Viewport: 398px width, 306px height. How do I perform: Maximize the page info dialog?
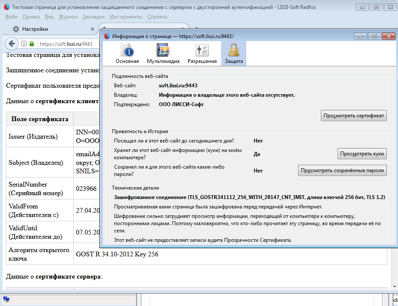[x=374, y=36]
